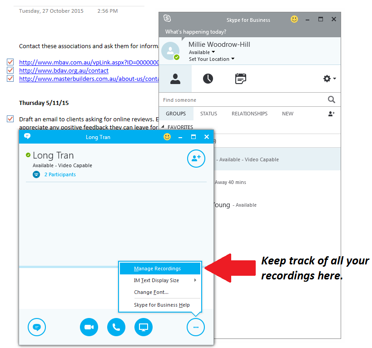The image size is (372, 348).
Task: Select Manage Recordings from the menu
Action: click(x=160, y=268)
